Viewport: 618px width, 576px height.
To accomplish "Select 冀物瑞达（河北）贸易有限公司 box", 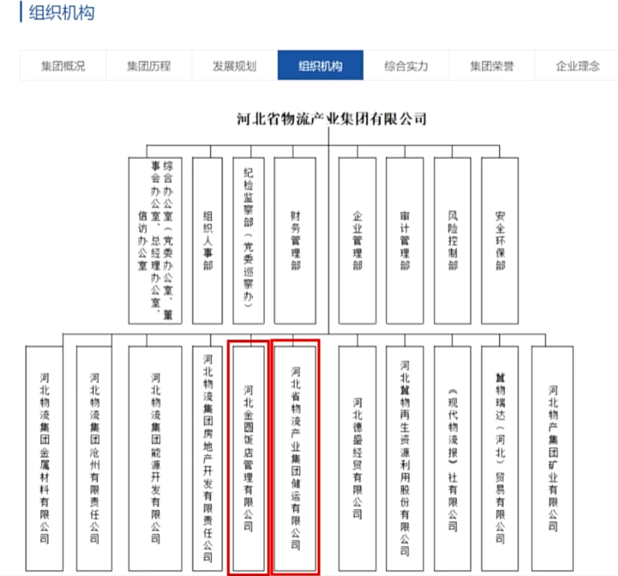I will click(500, 459).
